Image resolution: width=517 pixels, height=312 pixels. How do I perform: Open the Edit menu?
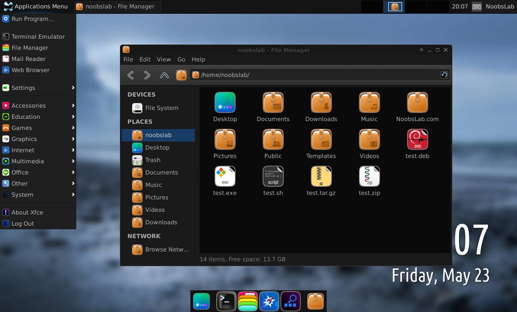[x=145, y=59]
